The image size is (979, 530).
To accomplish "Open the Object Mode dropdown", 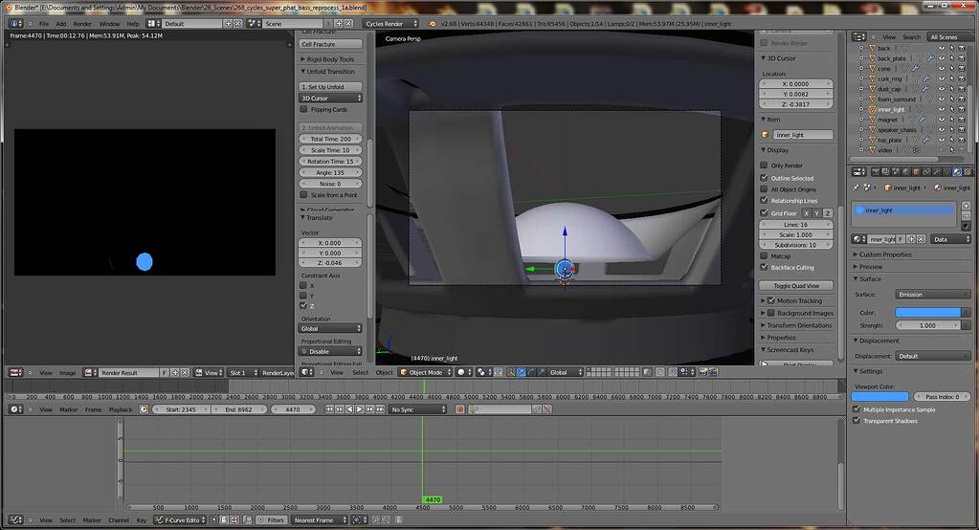I will (425, 372).
